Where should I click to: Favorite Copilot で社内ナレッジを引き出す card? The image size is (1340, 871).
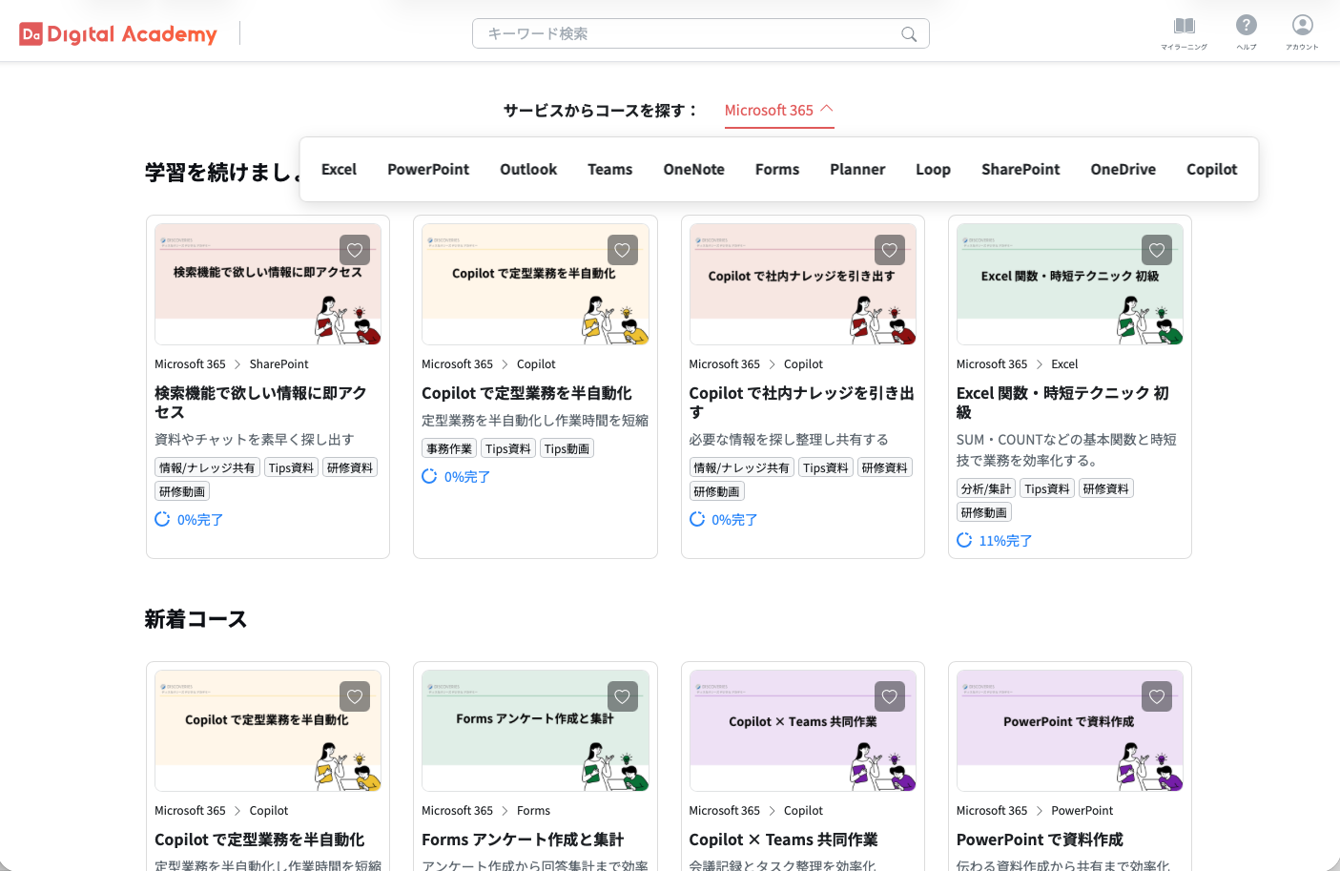pyautogui.click(x=890, y=250)
